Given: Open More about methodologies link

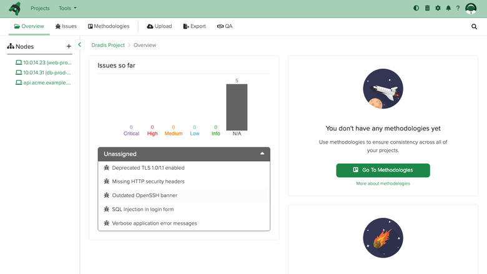Looking at the screenshot, I should pyautogui.click(x=383, y=183).
